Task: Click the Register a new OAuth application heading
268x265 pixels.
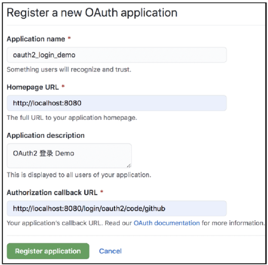Action: 92,13
